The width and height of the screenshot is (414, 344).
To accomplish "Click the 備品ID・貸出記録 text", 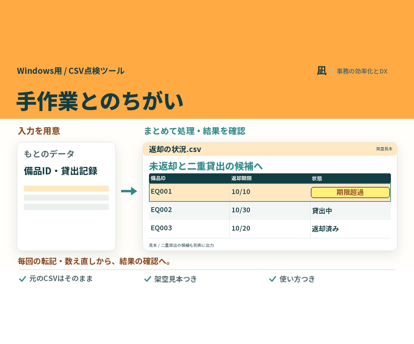I will (x=61, y=171).
